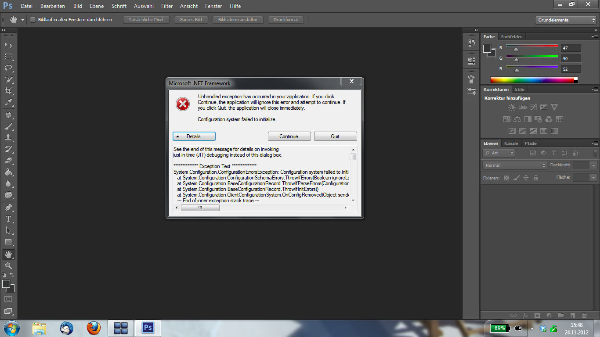Viewport: 600px width, 337px height.
Task: Select the Lasso tool
Action: (8, 68)
